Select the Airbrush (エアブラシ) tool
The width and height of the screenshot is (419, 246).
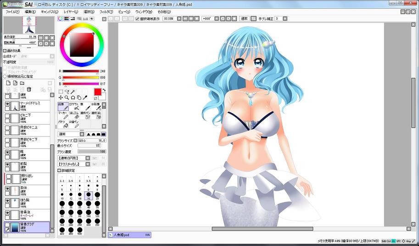(x=74, y=106)
